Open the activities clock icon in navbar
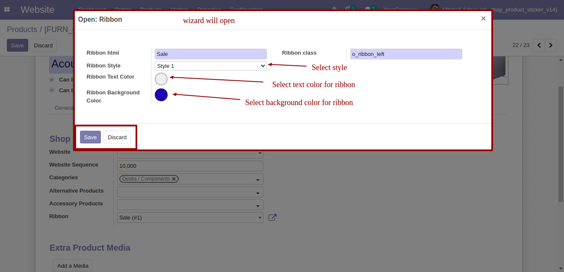Screen dimensions: 564x272 (348, 9)
